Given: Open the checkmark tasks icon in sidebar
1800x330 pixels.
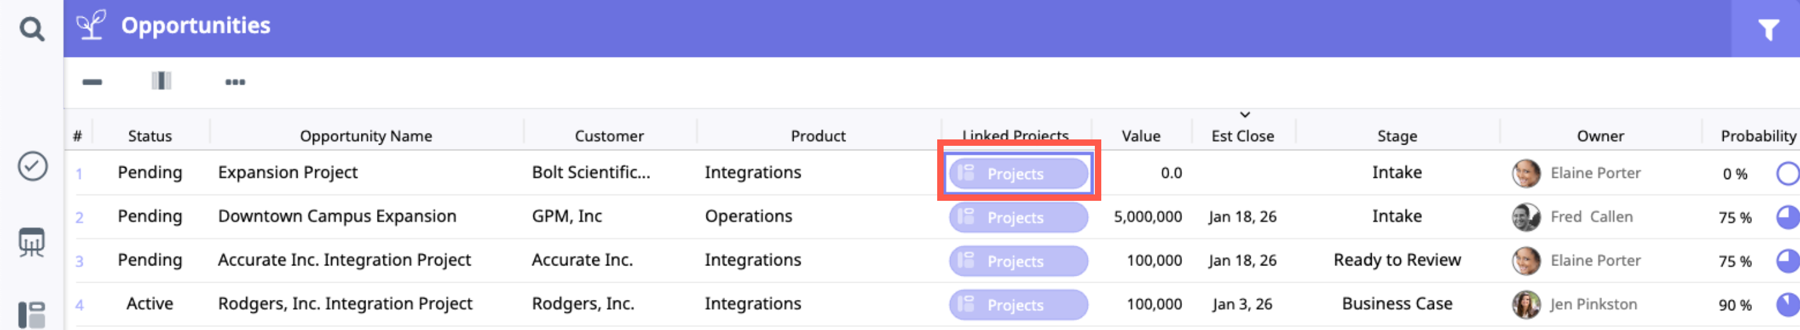Looking at the screenshot, I should coord(32,167).
